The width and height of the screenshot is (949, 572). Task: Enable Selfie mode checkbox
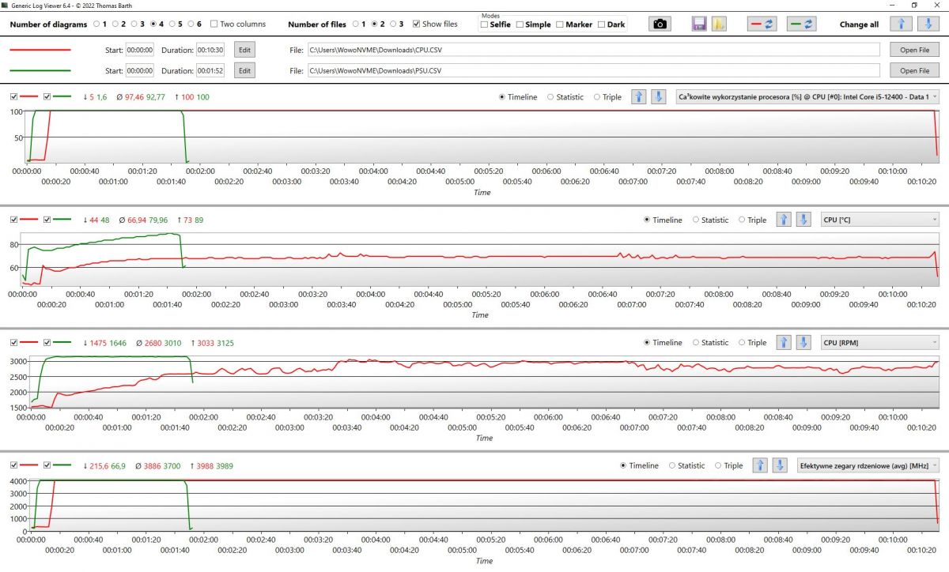pyautogui.click(x=484, y=24)
